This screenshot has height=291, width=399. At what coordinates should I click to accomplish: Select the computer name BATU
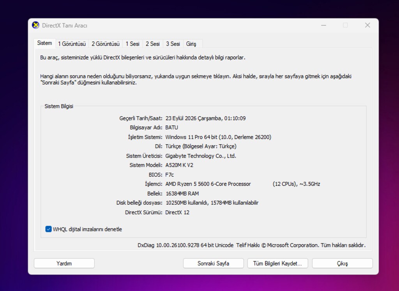(172, 127)
